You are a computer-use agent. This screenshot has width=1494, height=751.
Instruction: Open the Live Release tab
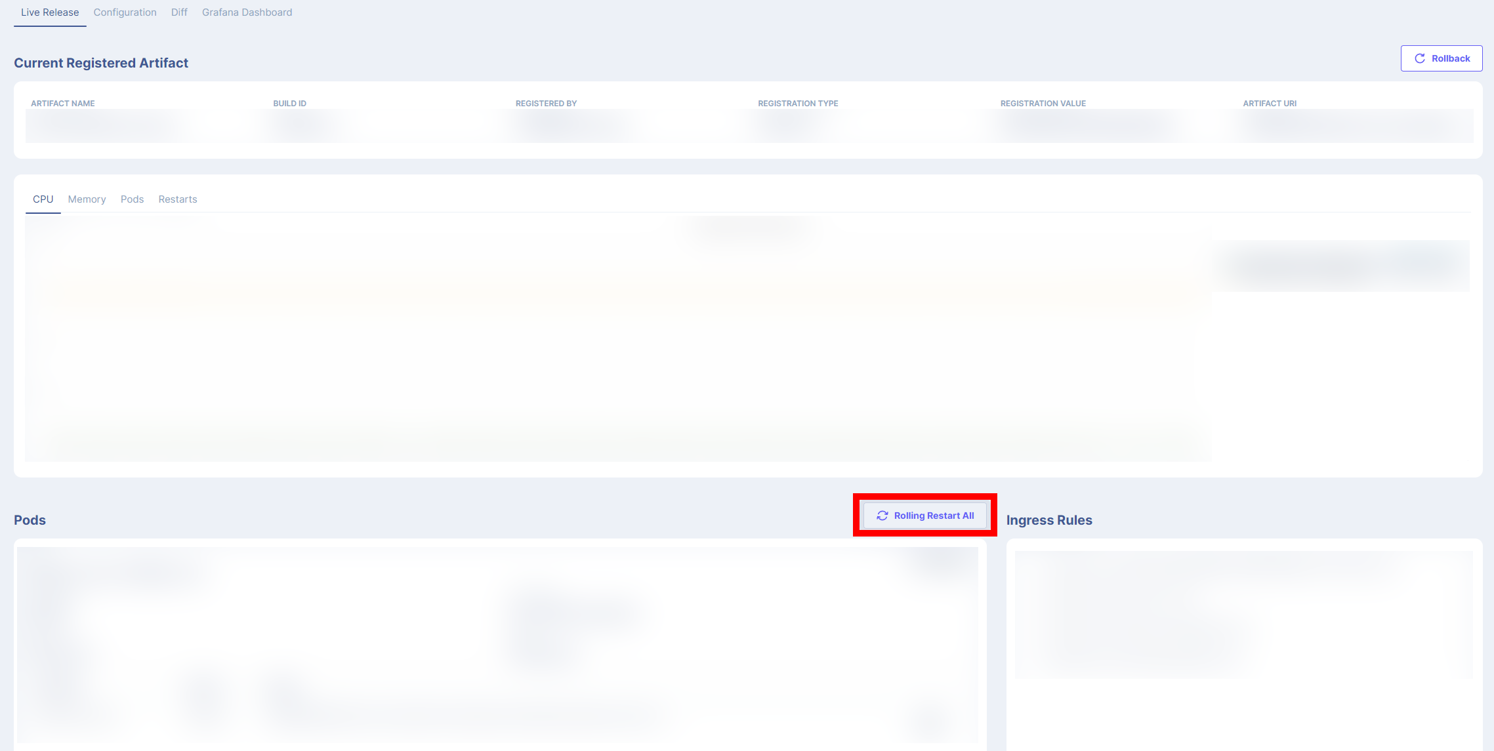coord(50,12)
